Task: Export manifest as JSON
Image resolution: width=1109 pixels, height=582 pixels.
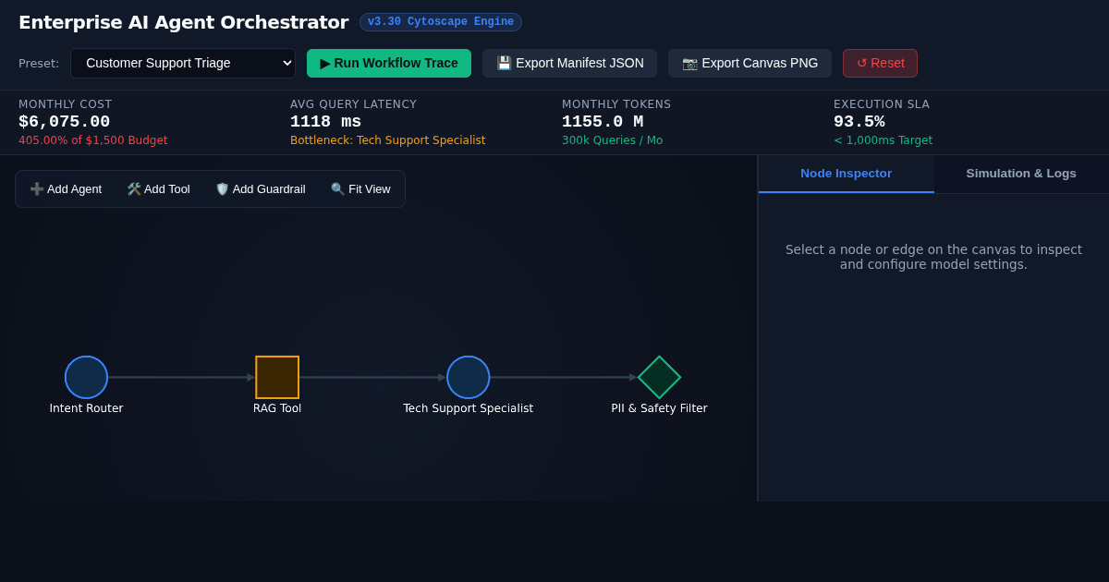Action: tap(569, 63)
